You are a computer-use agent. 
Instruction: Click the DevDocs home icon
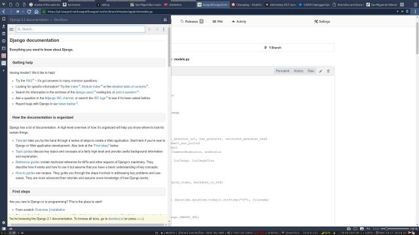coord(165,20)
